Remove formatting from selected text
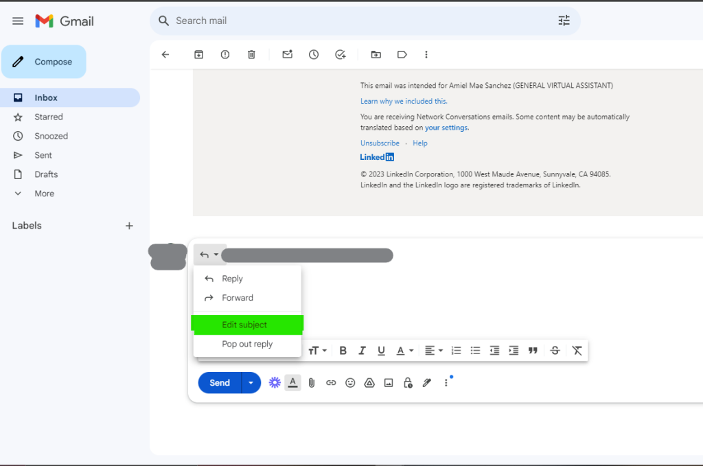Viewport: 703px width, 466px height. (577, 351)
